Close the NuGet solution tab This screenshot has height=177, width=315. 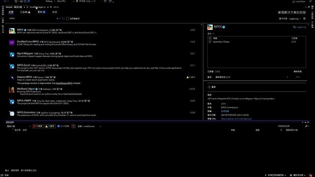(28, 7)
